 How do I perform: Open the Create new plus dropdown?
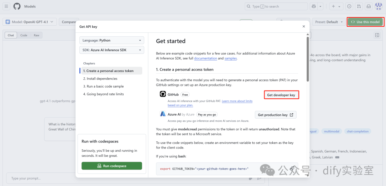[x=336, y=6]
